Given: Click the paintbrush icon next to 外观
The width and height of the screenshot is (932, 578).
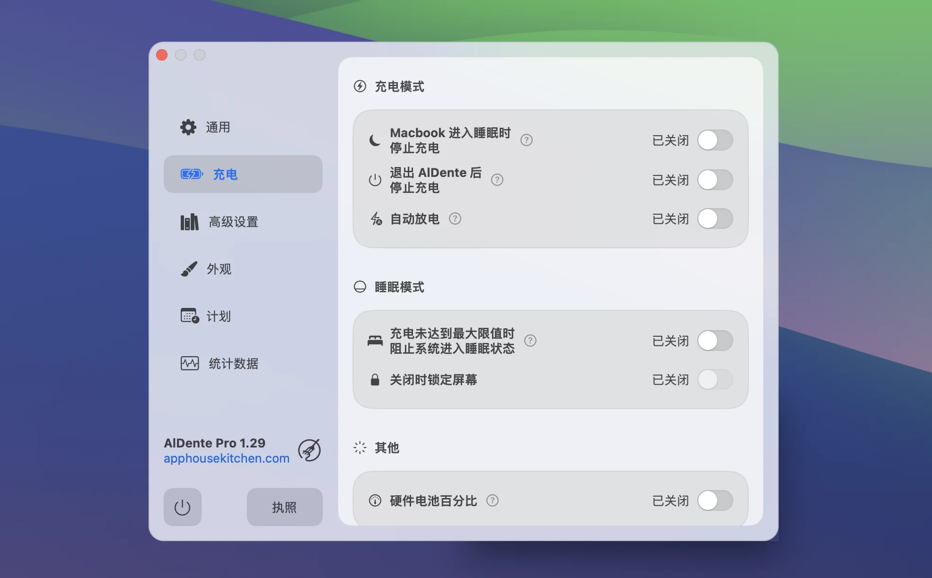Looking at the screenshot, I should (189, 269).
